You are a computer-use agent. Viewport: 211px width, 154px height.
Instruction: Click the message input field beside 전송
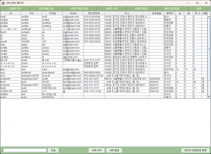[x=24, y=150]
